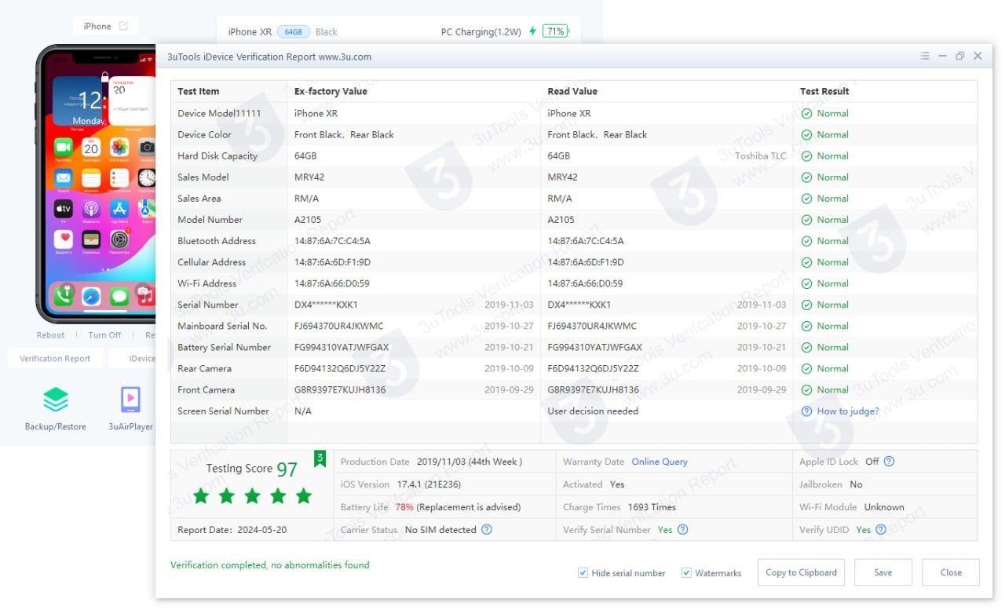Click help icon next to Apple ID Lock
Image resolution: width=1005 pixels, height=610 pixels.
[x=889, y=462]
